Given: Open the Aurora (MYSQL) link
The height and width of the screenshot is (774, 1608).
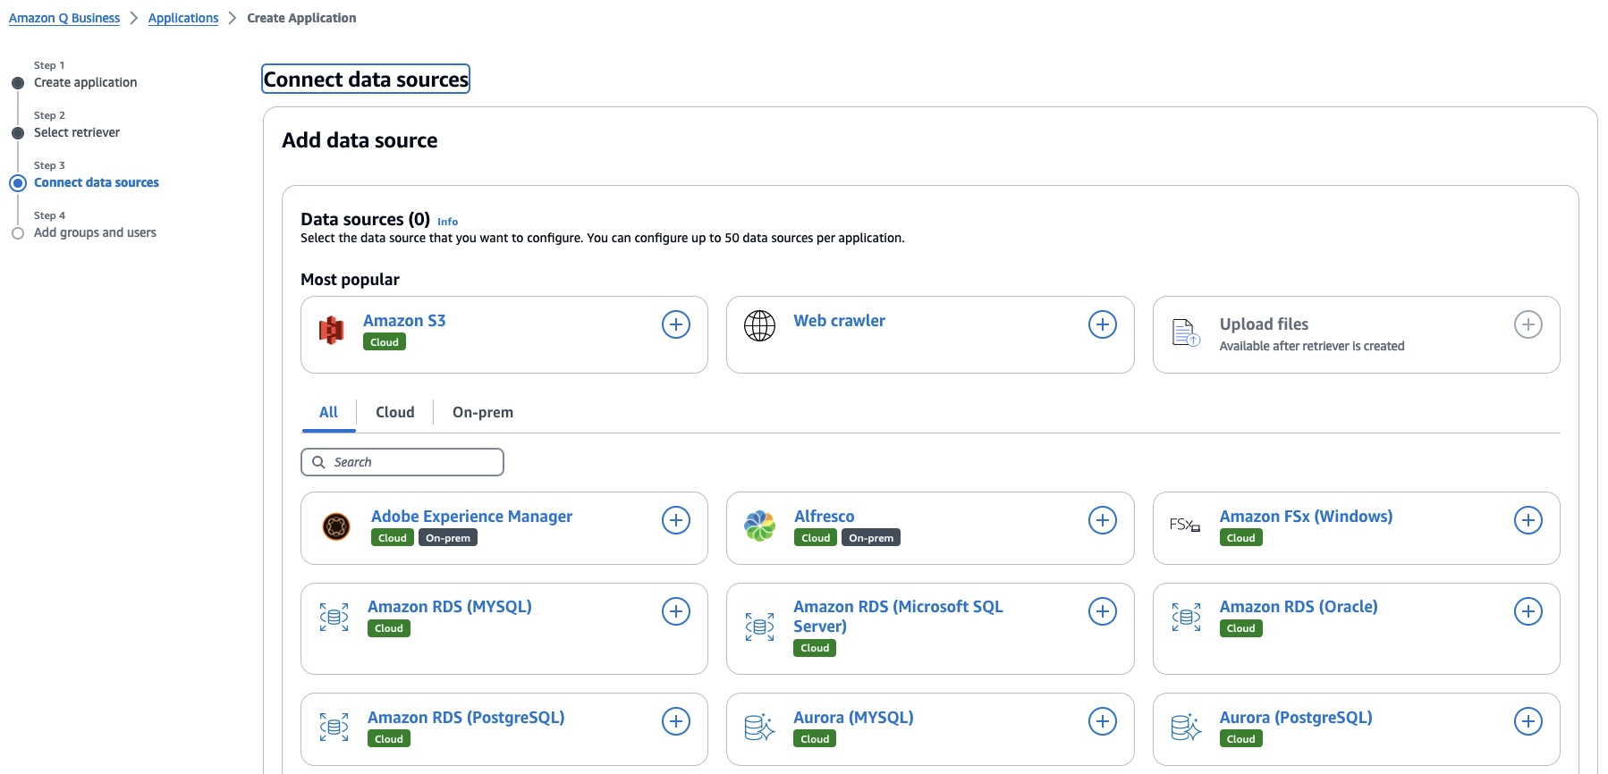Looking at the screenshot, I should coord(854,718).
